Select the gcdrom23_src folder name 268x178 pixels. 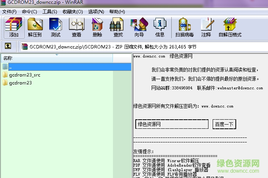[25, 75]
